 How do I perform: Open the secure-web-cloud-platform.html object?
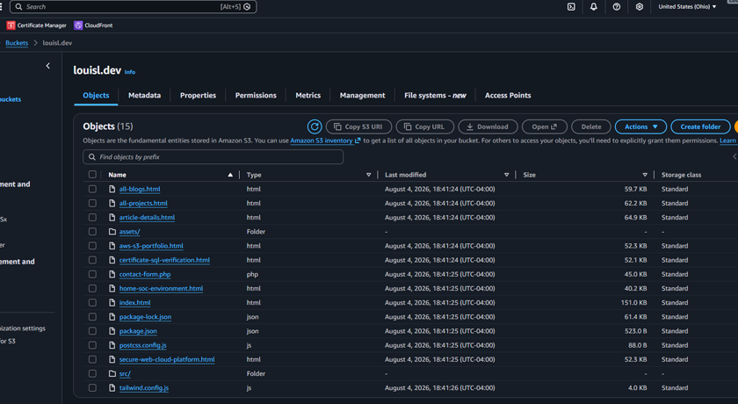click(167, 359)
